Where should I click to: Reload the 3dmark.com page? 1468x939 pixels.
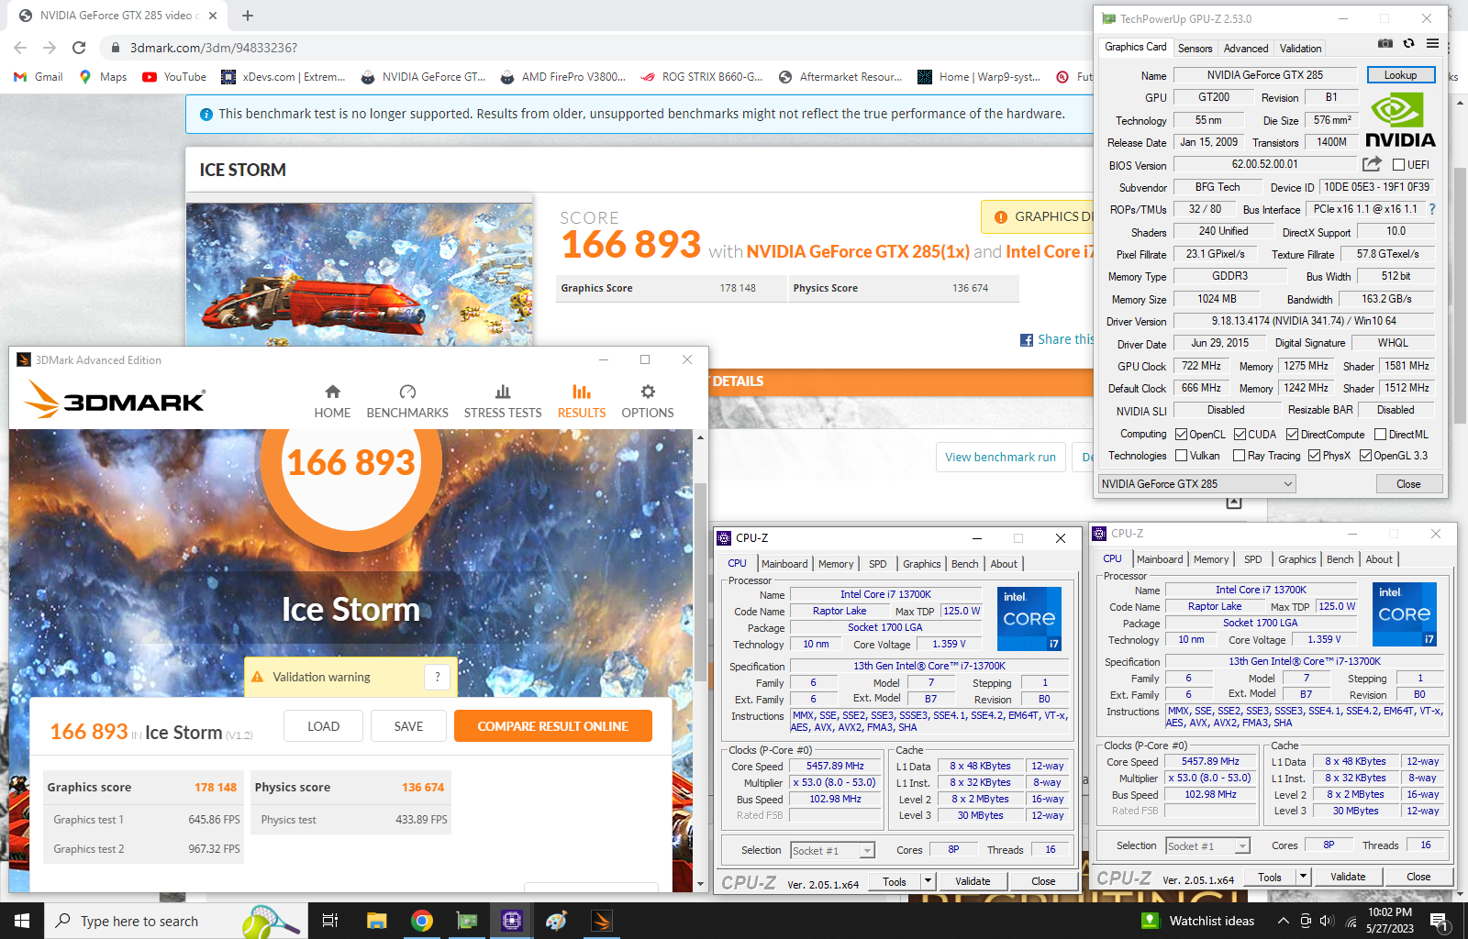pos(79,48)
